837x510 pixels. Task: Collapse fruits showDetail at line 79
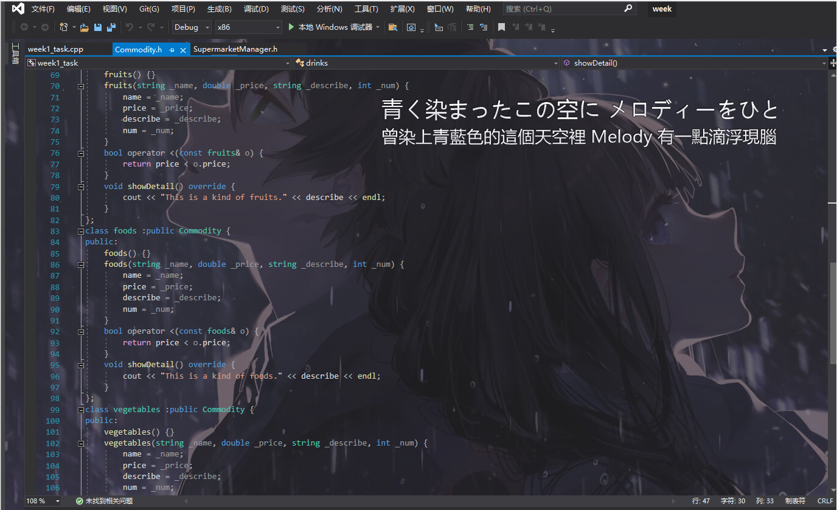81,187
